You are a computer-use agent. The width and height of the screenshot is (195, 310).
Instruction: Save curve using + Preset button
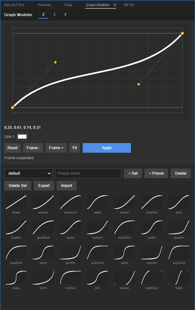[x=156, y=173]
